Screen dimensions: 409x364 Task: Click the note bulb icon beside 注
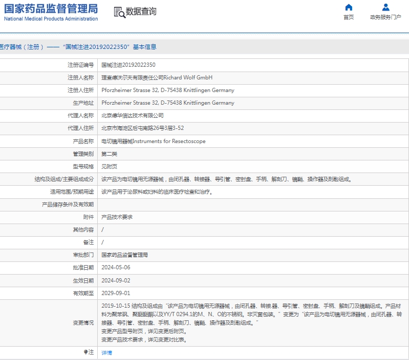coord(86,352)
